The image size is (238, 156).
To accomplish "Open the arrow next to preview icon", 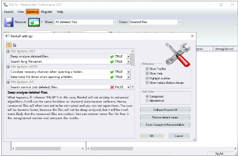I will tap(42, 22).
